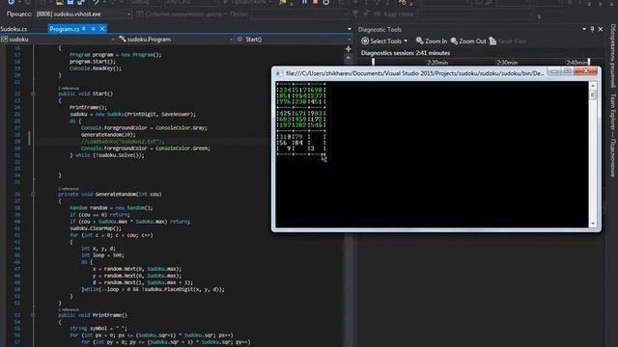
Task: Click Reset View in Diagnostic Tools
Action: click(x=508, y=40)
